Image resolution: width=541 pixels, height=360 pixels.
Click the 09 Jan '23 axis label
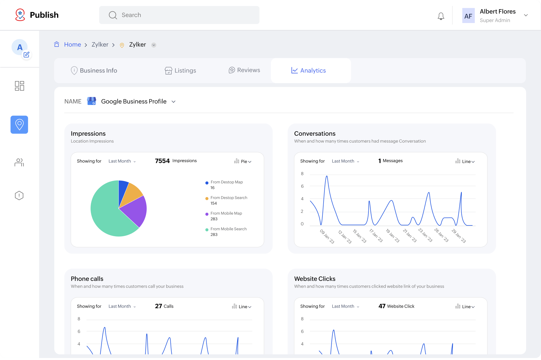coord(327,236)
